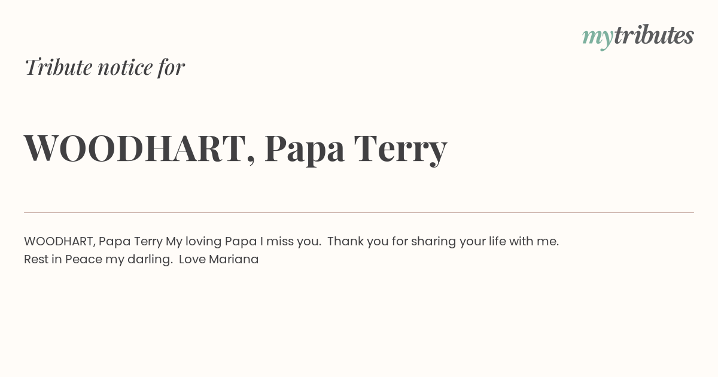
Task: Click the "Love Mariana" signature text
Action: point(218,260)
